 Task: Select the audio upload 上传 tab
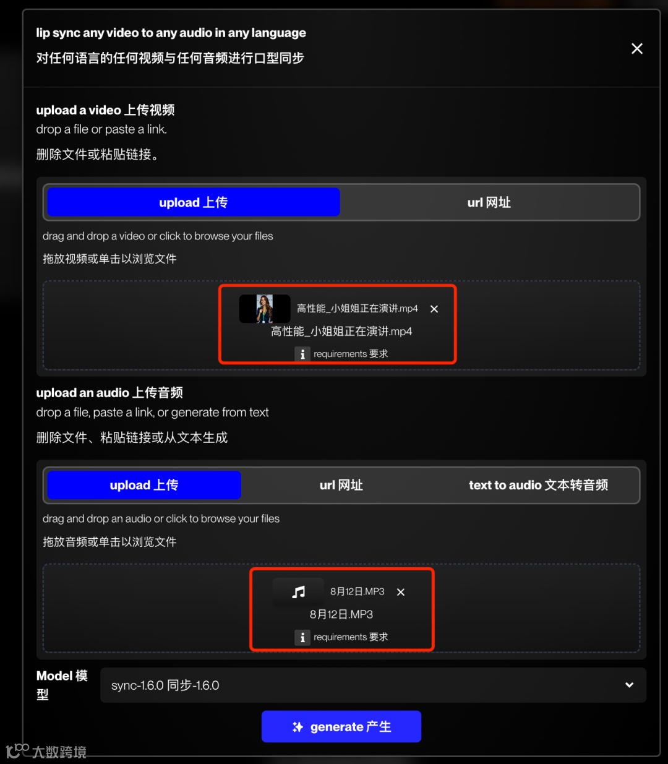(144, 485)
